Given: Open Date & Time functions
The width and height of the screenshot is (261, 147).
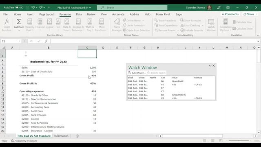Looking at the screenshot, I should point(67,25).
